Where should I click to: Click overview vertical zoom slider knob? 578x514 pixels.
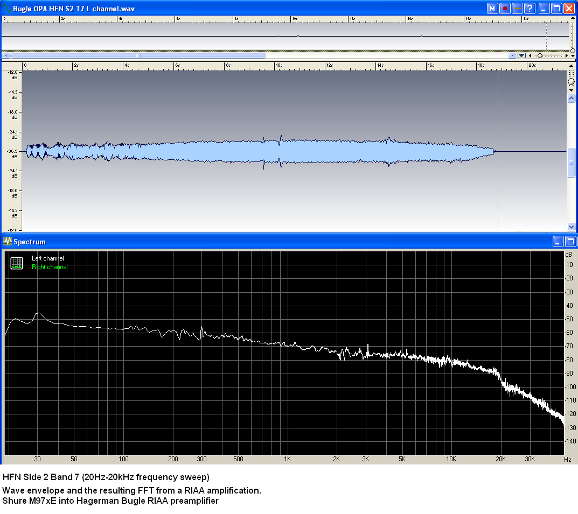573,51
